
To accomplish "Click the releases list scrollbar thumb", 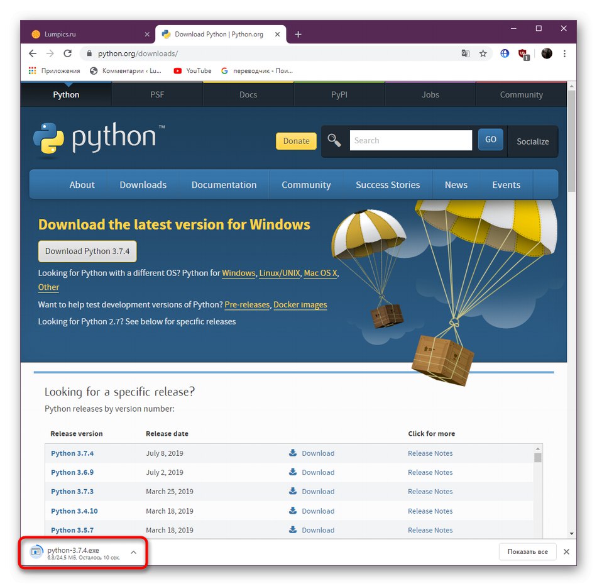I will pos(537,457).
